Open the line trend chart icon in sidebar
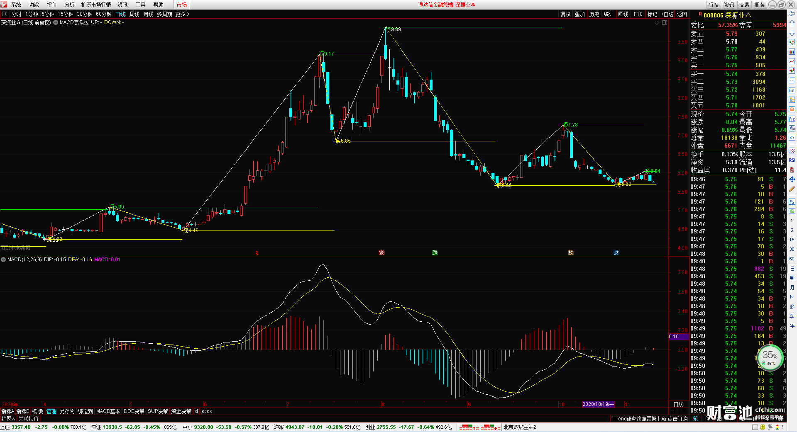The height and width of the screenshot is (432, 797). tap(792, 61)
